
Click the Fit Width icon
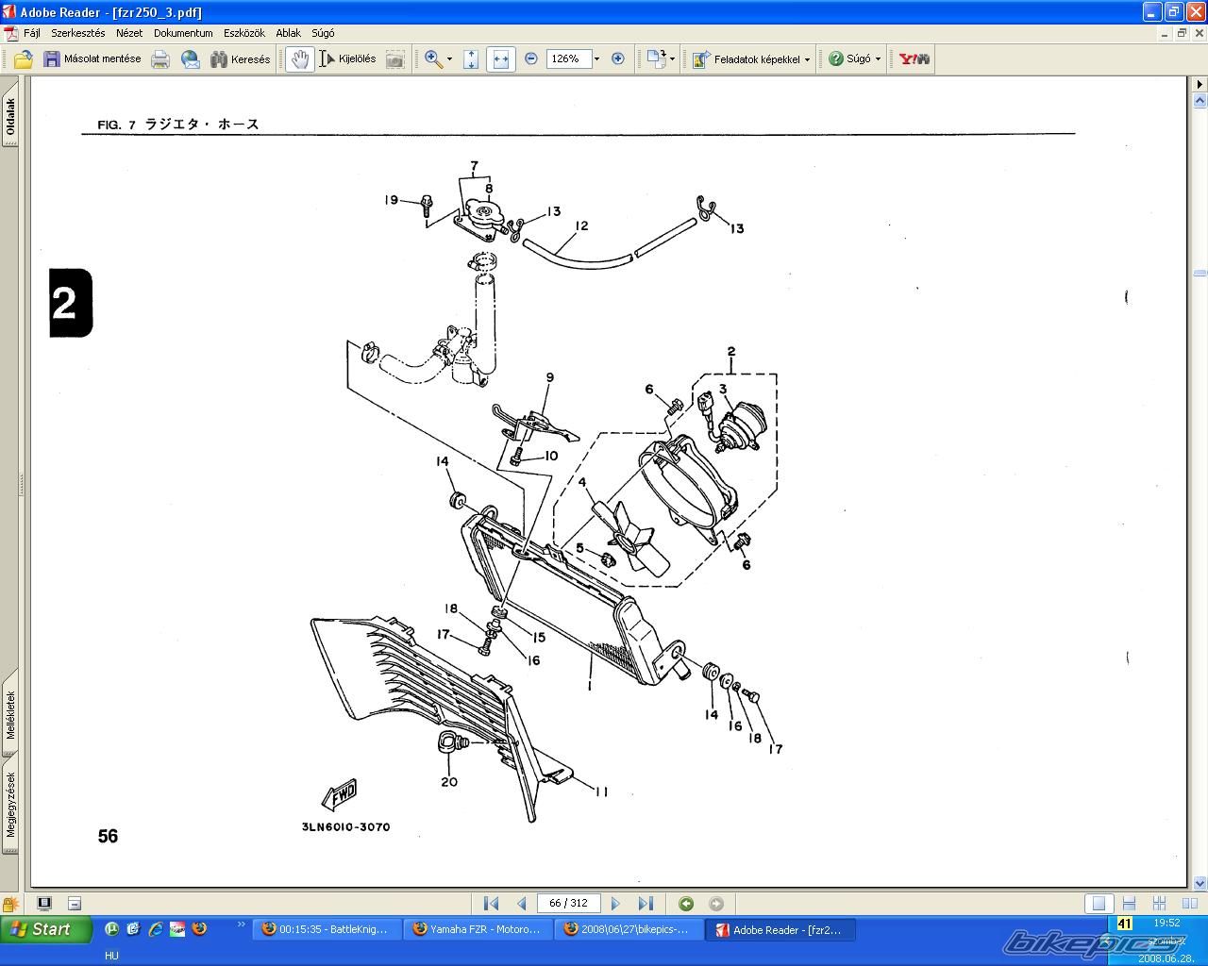tap(501, 59)
